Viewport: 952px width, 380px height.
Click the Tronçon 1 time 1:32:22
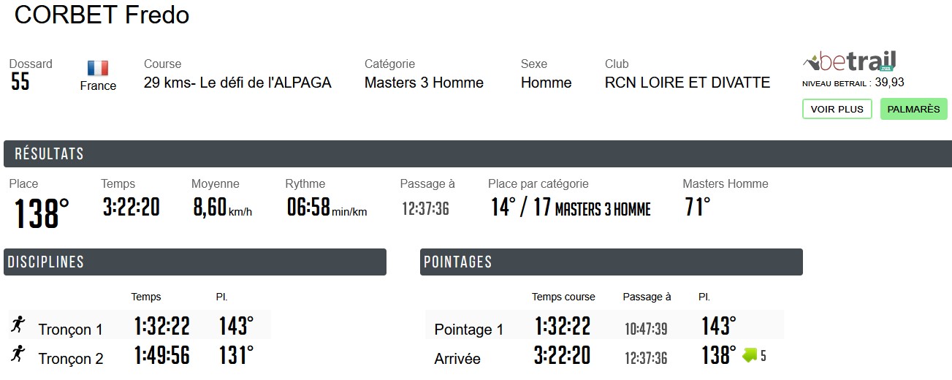tap(161, 326)
